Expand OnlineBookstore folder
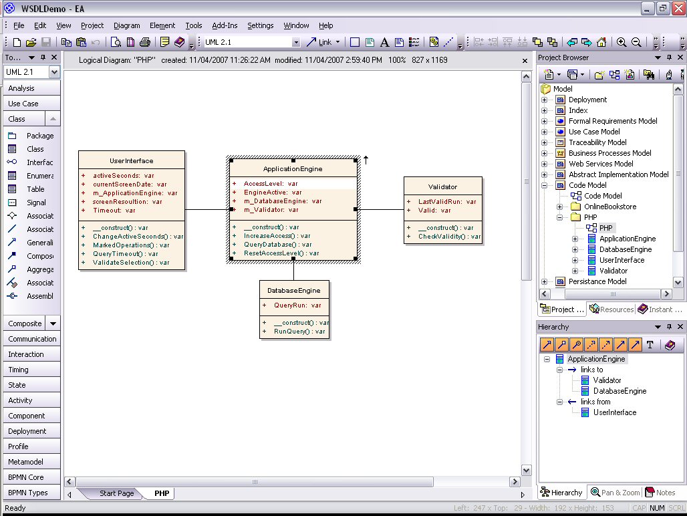The image size is (687, 516). pyautogui.click(x=559, y=207)
